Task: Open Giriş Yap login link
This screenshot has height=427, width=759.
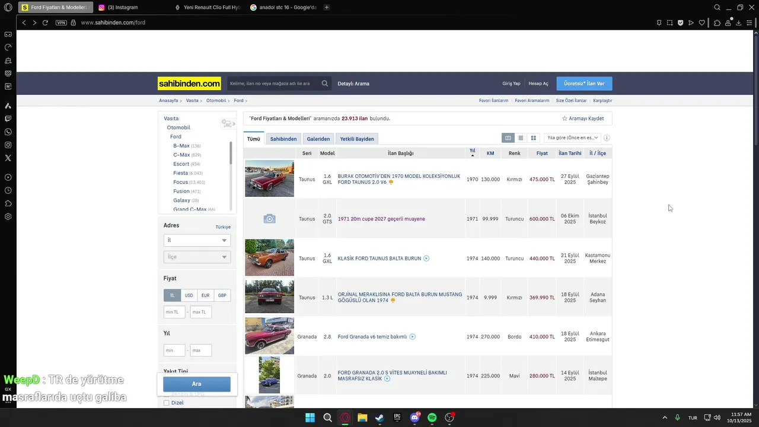Action: 511,84
